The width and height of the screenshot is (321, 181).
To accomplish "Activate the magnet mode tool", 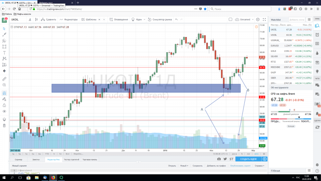I will [4, 93].
